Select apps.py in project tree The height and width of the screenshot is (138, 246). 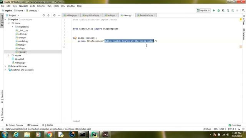click(22, 38)
